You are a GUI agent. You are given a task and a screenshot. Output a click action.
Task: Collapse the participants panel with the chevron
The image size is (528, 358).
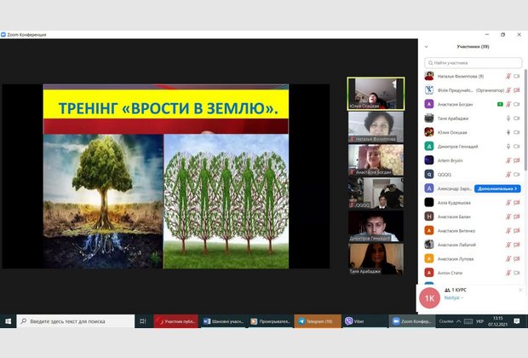tap(427, 47)
